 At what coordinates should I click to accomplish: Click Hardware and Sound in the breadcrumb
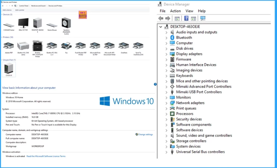(38, 6)
